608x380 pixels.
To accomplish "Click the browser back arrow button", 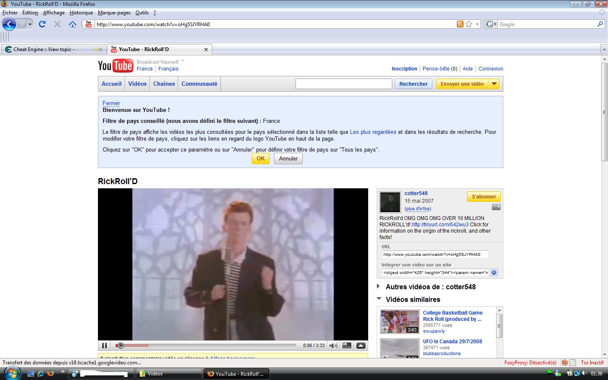I will (x=9, y=24).
